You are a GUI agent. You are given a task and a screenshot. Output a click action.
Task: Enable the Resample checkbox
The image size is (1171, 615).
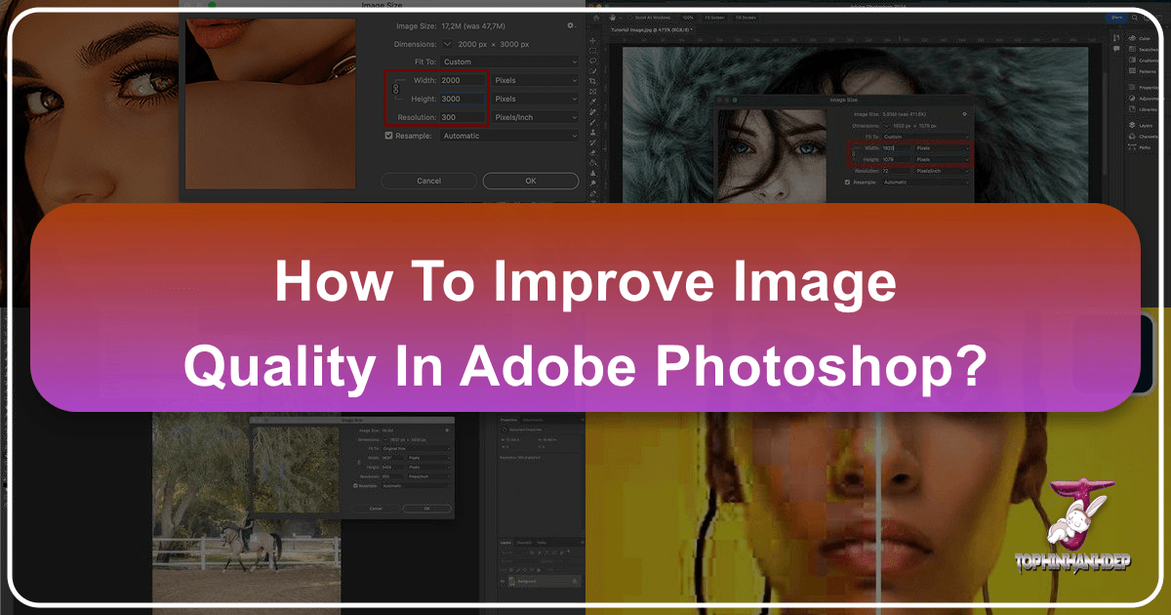tap(388, 136)
